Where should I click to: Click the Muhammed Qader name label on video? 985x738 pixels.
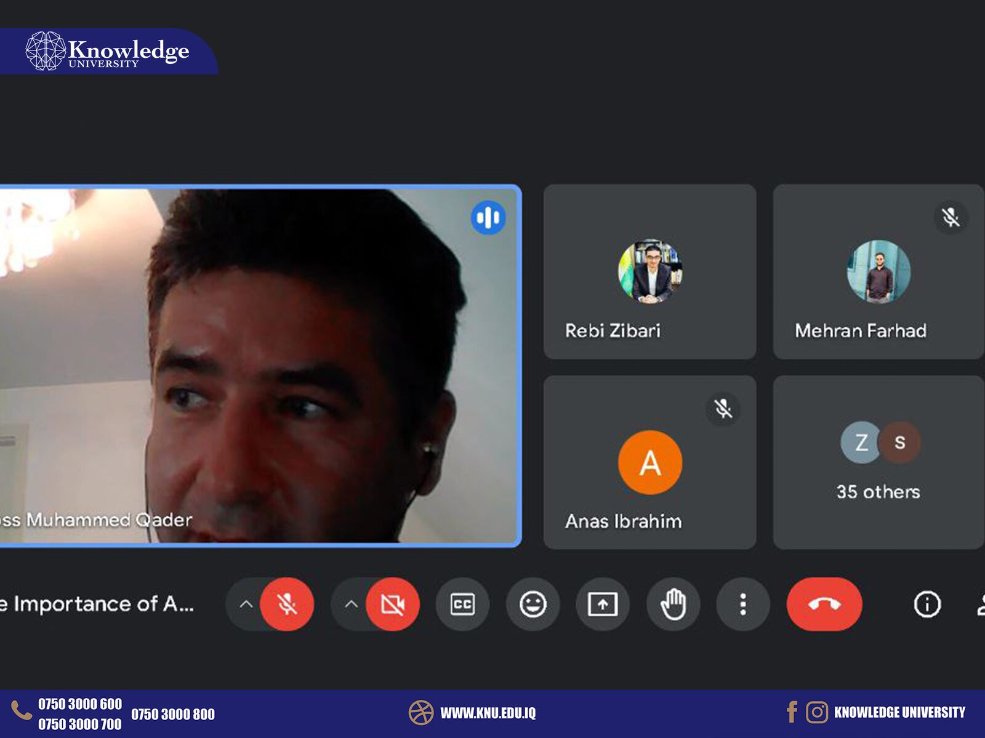pos(97,520)
